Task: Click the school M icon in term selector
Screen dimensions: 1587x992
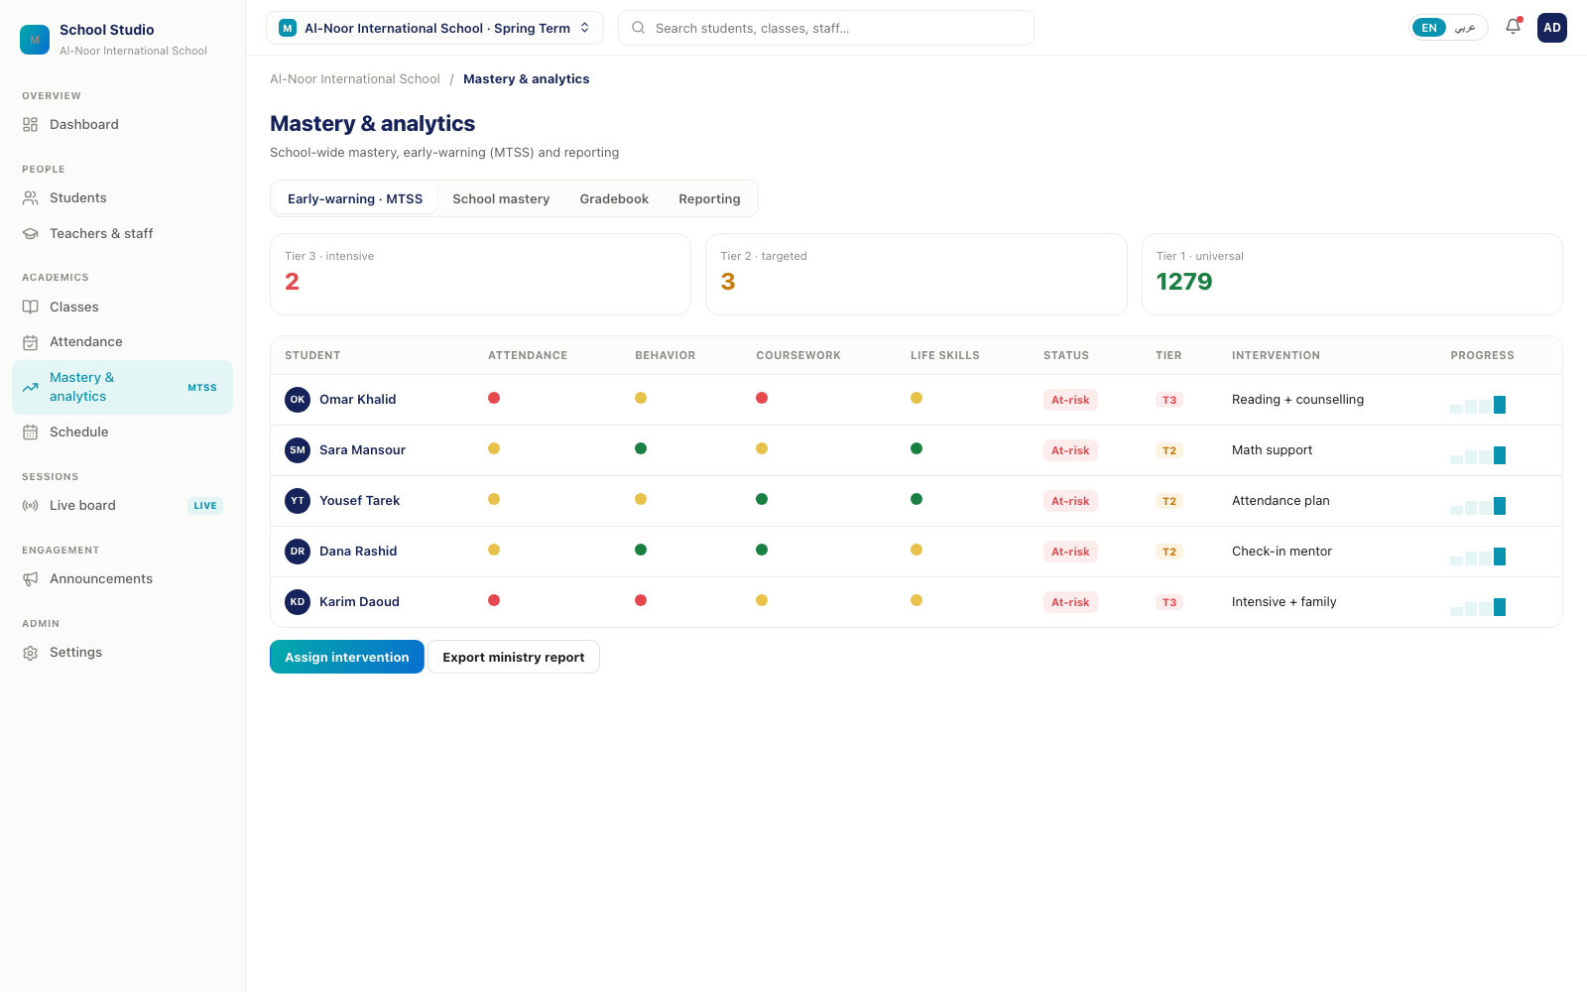Action: tap(288, 28)
